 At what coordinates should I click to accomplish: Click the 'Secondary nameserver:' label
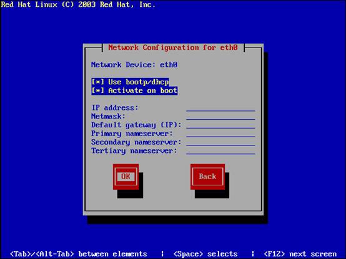pyautogui.click(x=136, y=142)
